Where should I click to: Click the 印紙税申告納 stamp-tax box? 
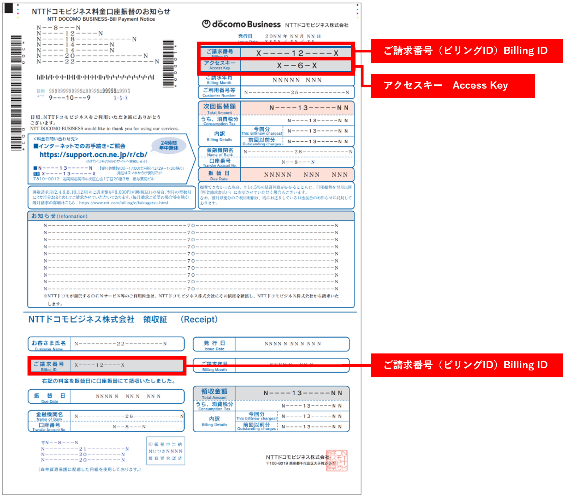(x=165, y=451)
